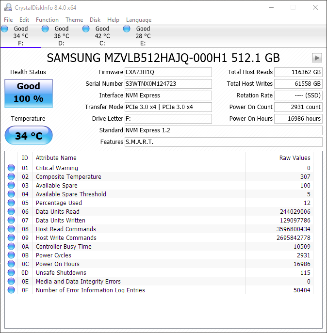Click status orb for Percentage Used row
Screen dimensions: 327x333
coord(11,203)
